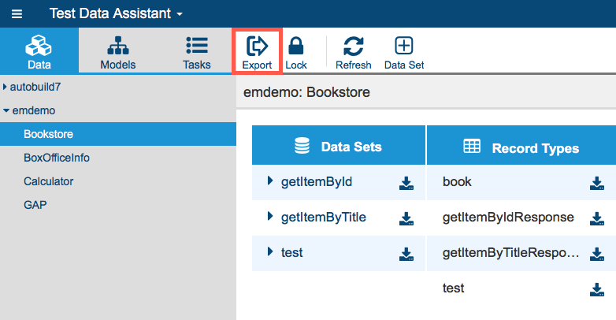Collapse the emdemo tree node
Screen dimensions: 616x320
[x=6, y=111]
